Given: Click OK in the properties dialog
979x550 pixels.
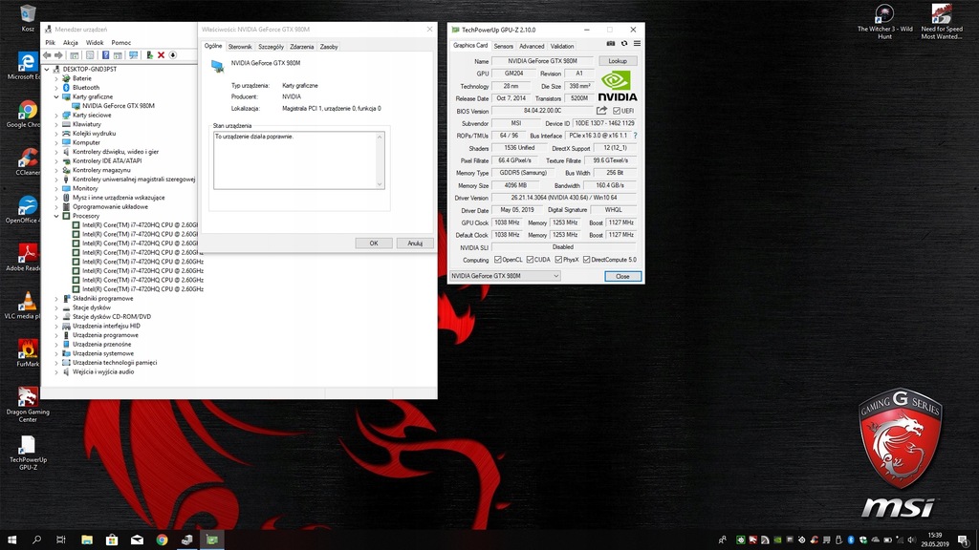Looking at the screenshot, I should click(374, 243).
